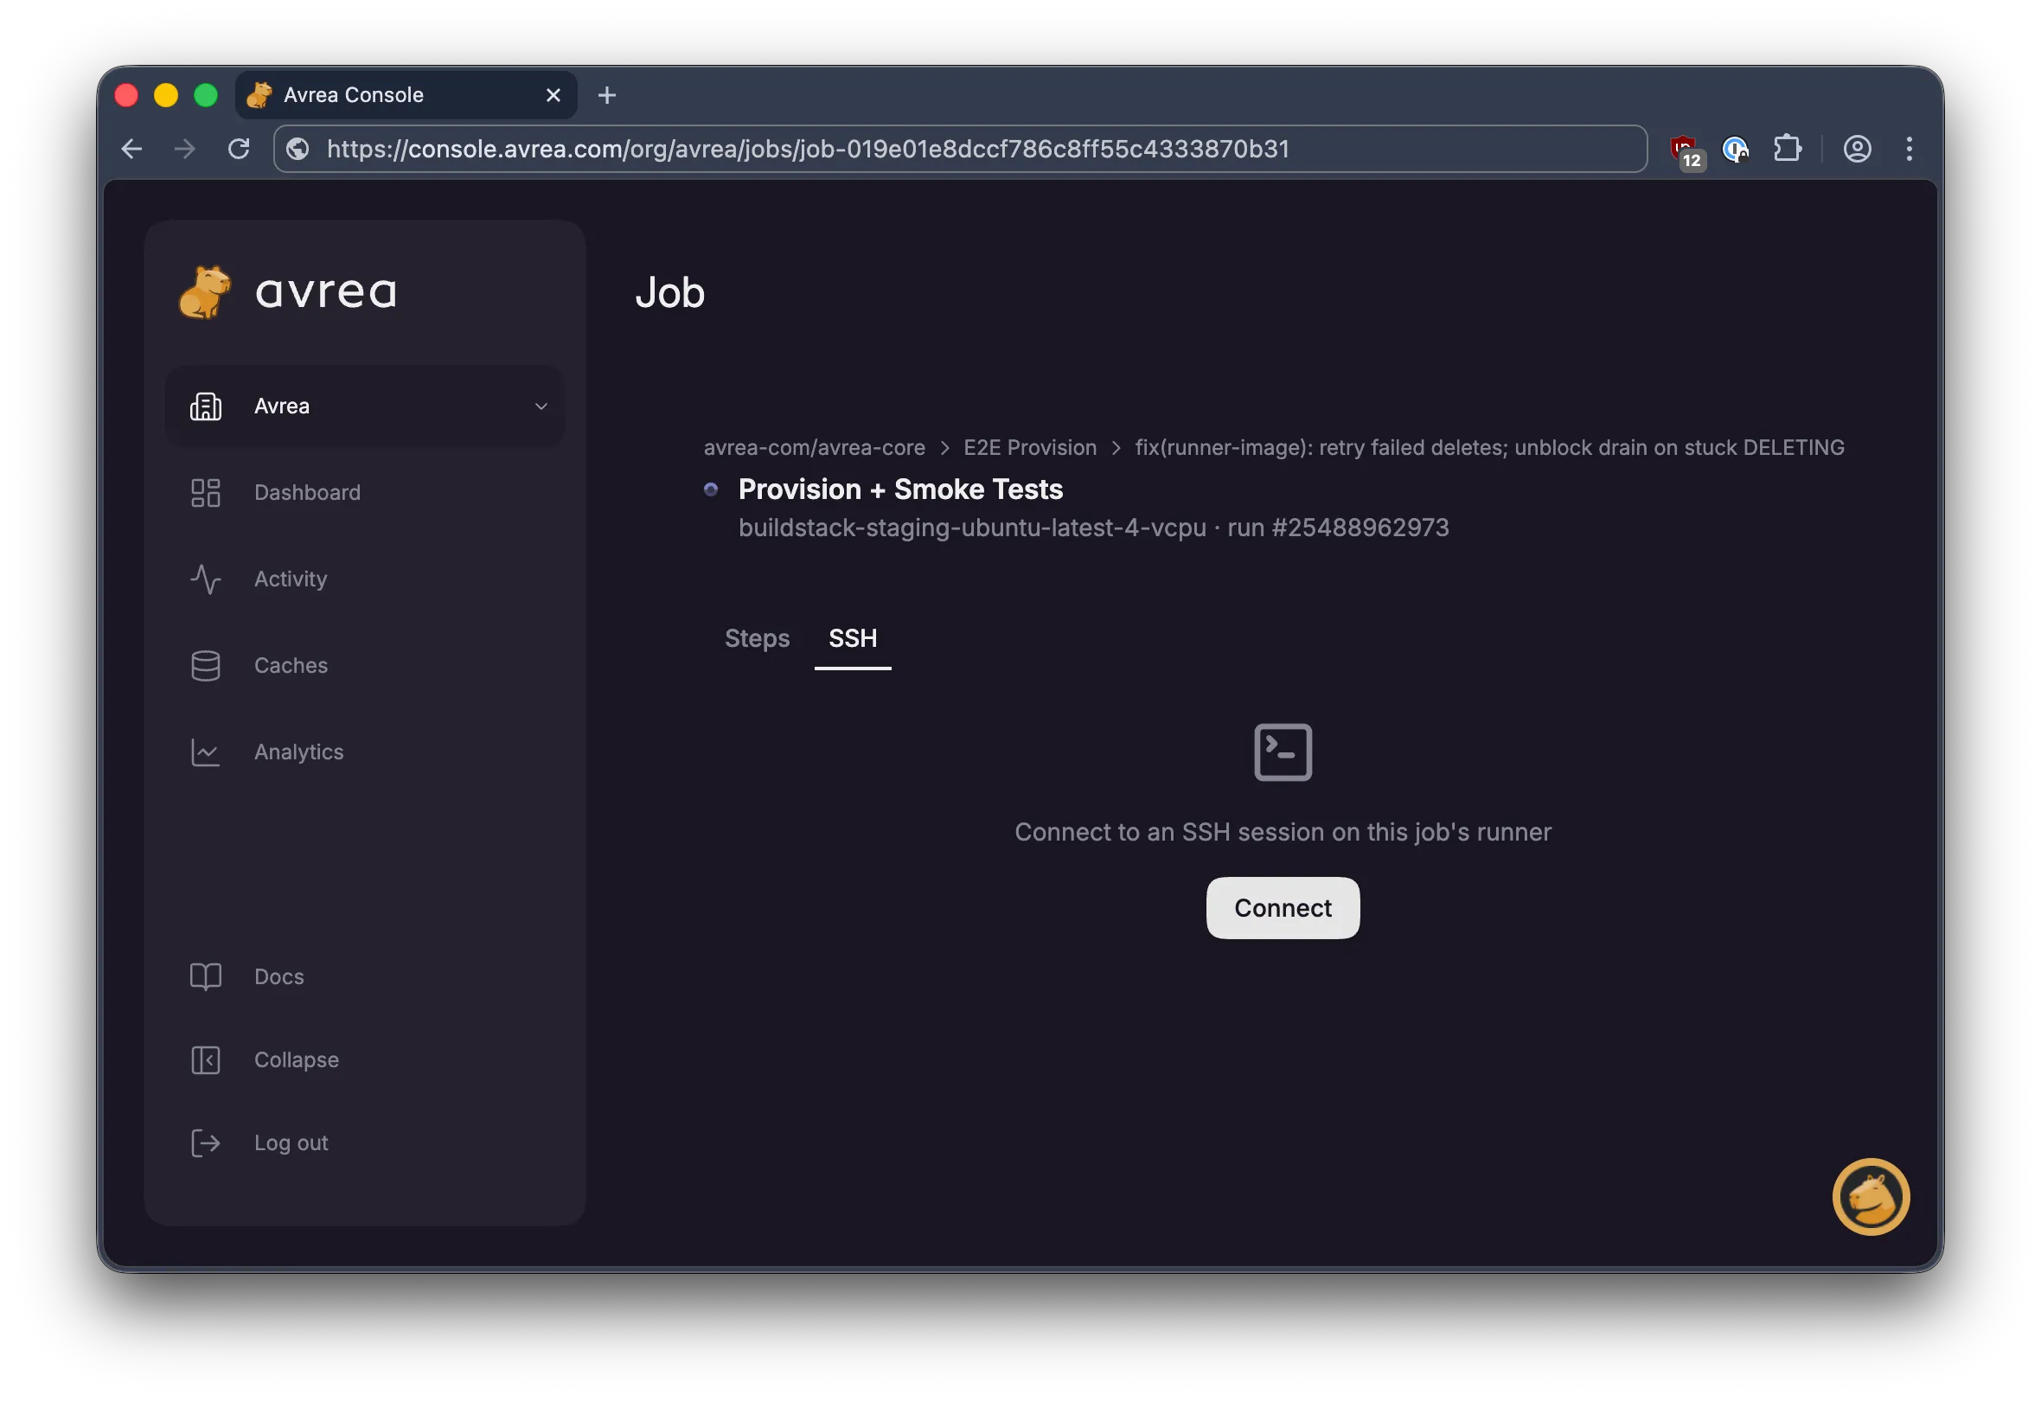2041x1401 pixels.
Task: Open the Activity section
Action: click(291, 579)
